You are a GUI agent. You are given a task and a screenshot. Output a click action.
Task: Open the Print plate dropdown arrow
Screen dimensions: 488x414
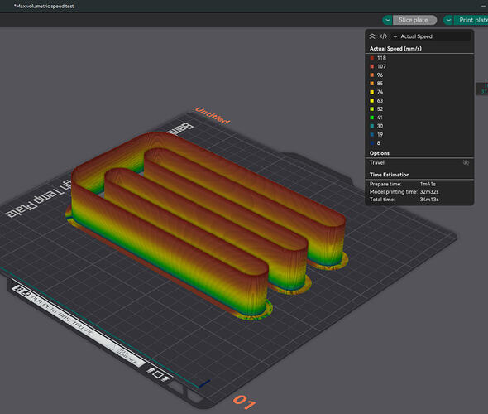pyautogui.click(x=448, y=20)
